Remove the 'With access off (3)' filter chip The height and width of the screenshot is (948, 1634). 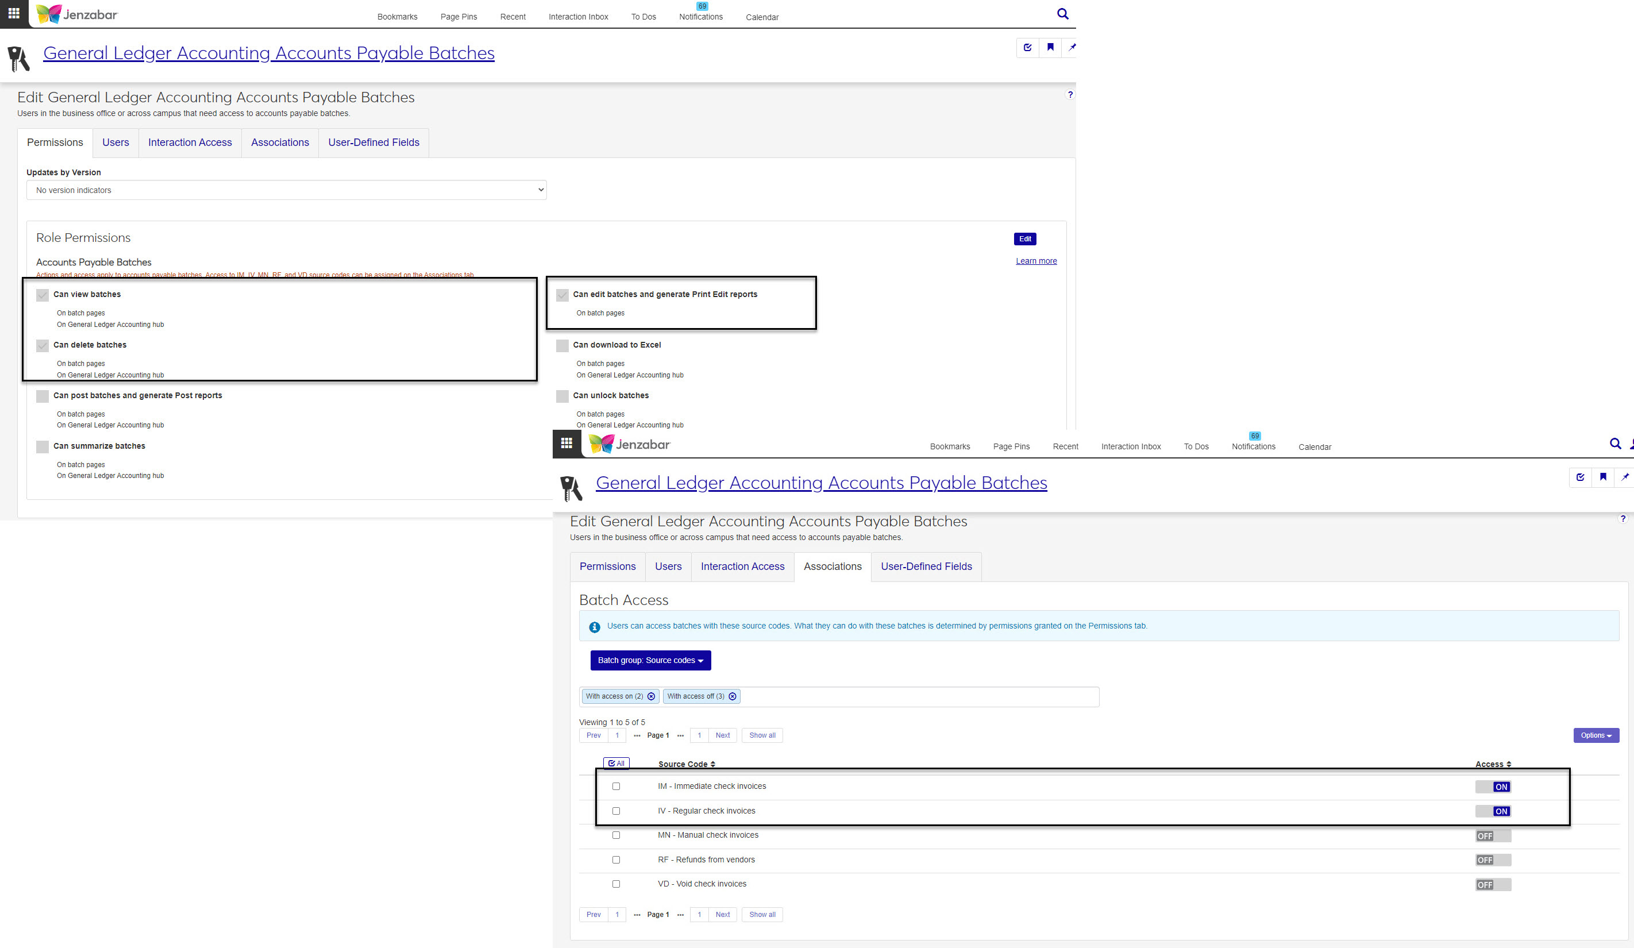click(732, 696)
